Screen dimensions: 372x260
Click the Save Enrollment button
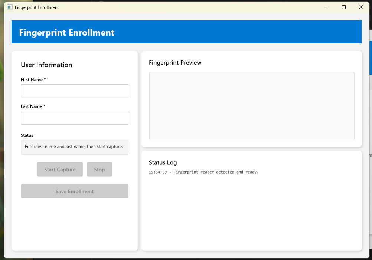point(75,191)
